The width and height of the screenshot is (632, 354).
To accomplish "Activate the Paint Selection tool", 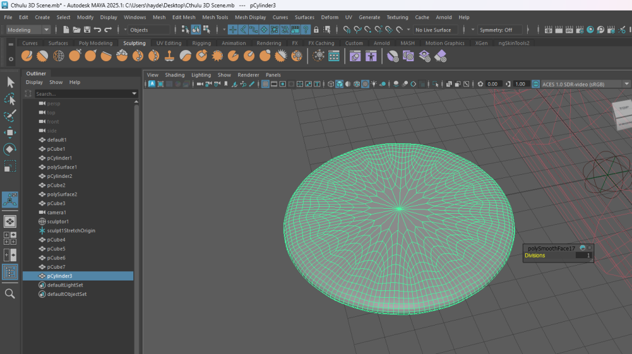I will [x=10, y=116].
